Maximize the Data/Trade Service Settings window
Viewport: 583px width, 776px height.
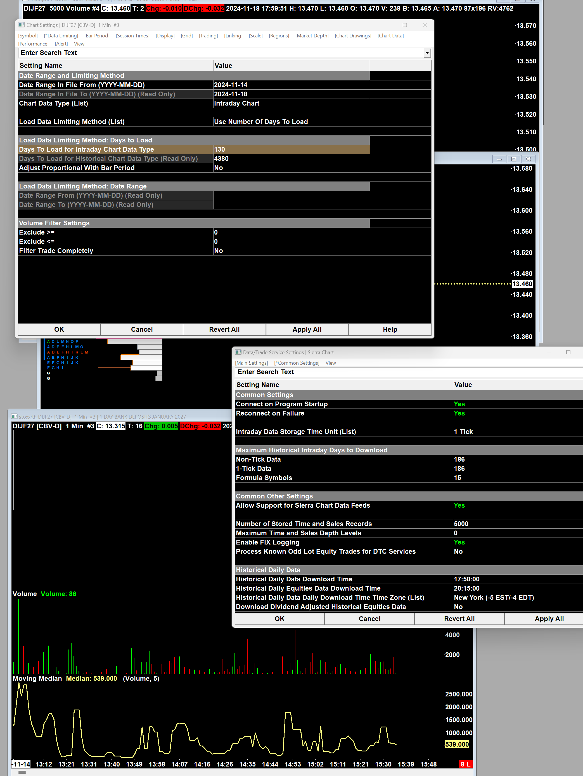tap(568, 352)
